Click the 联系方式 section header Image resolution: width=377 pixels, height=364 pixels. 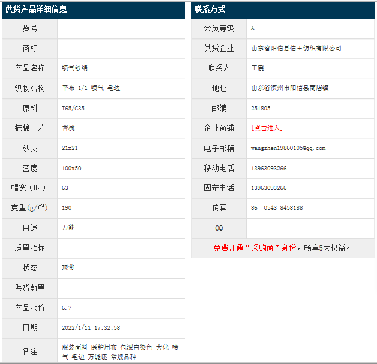pyautogui.click(x=210, y=9)
